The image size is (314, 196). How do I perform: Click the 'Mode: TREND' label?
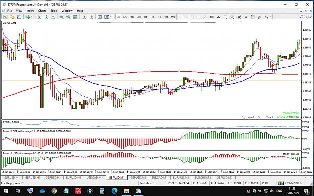[291, 154]
